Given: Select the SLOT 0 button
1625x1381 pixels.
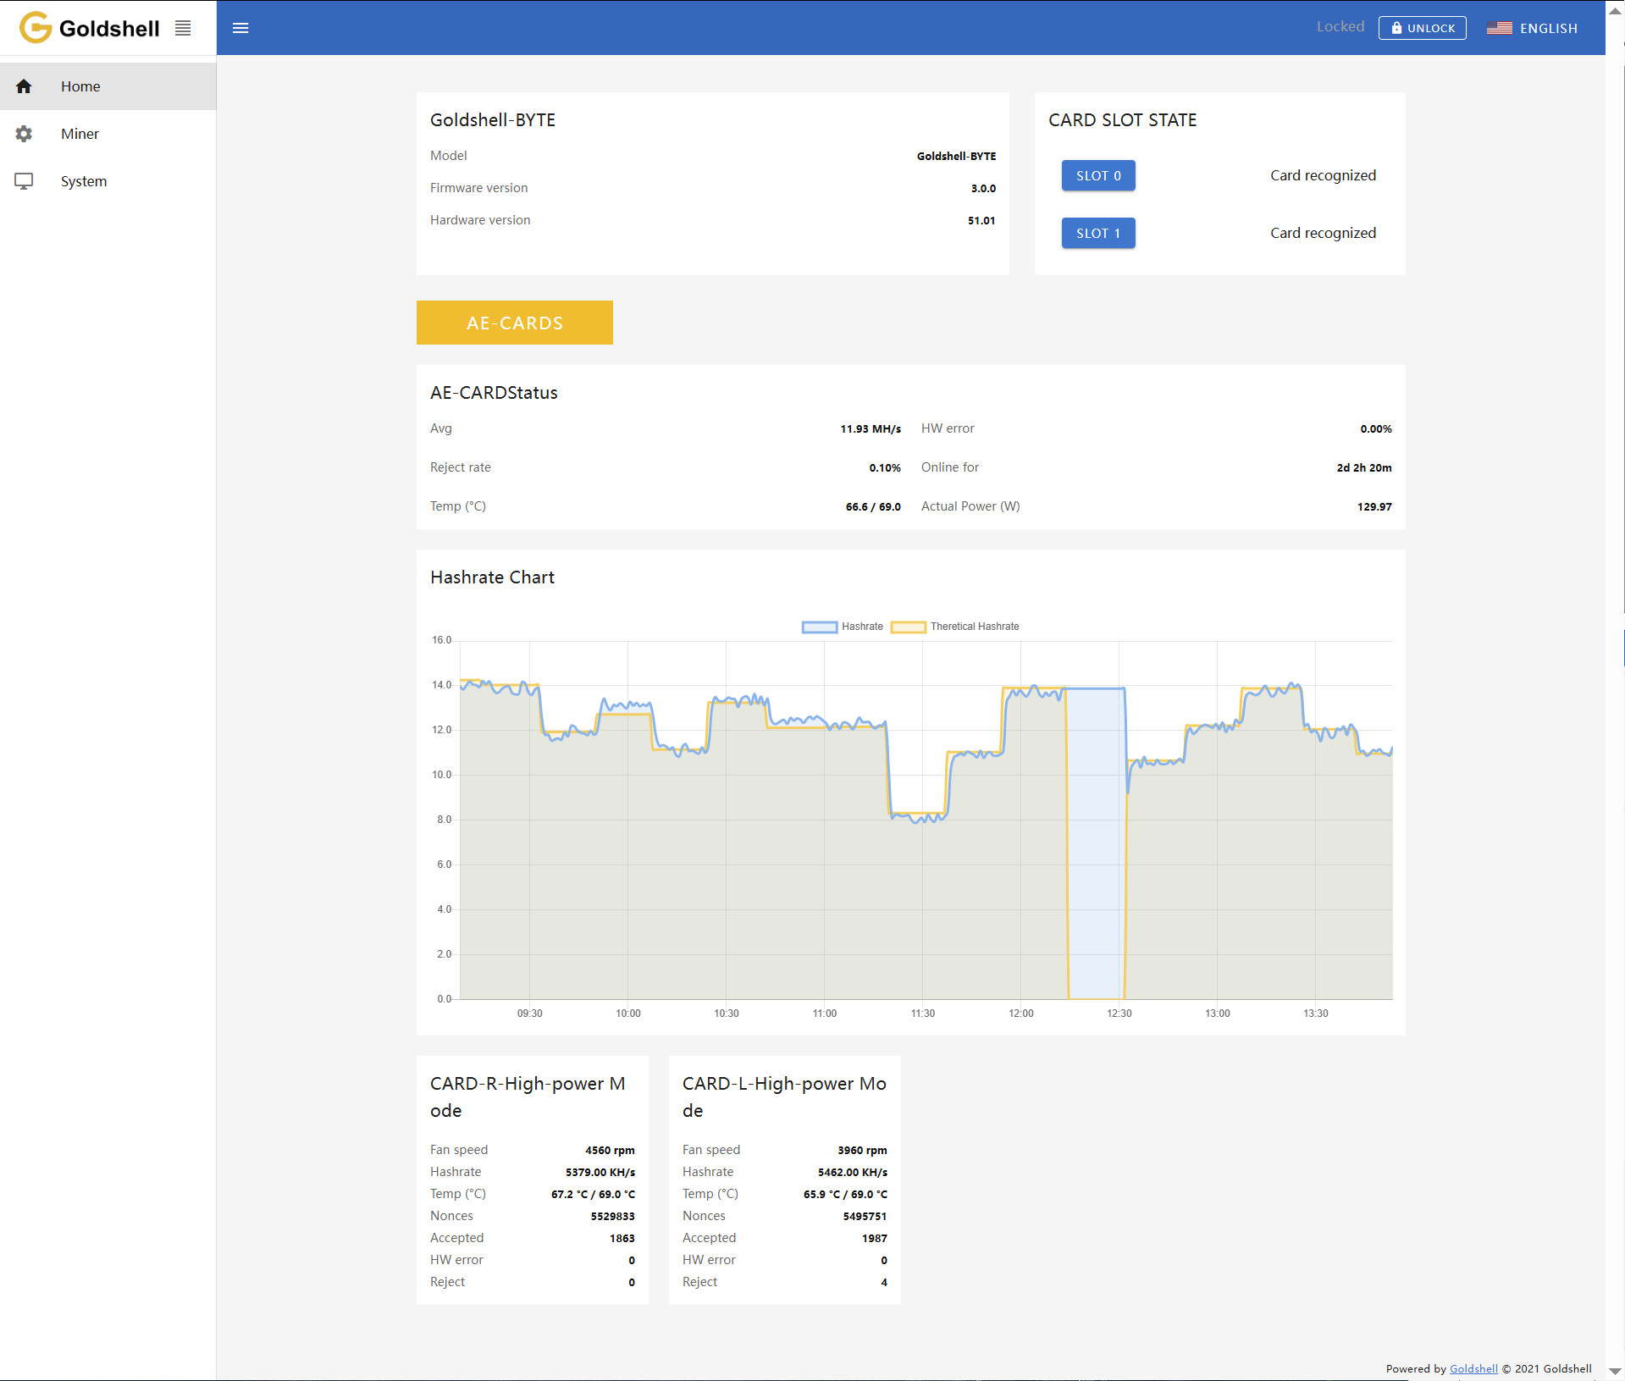Looking at the screenshot, I should pos(1098,175).
